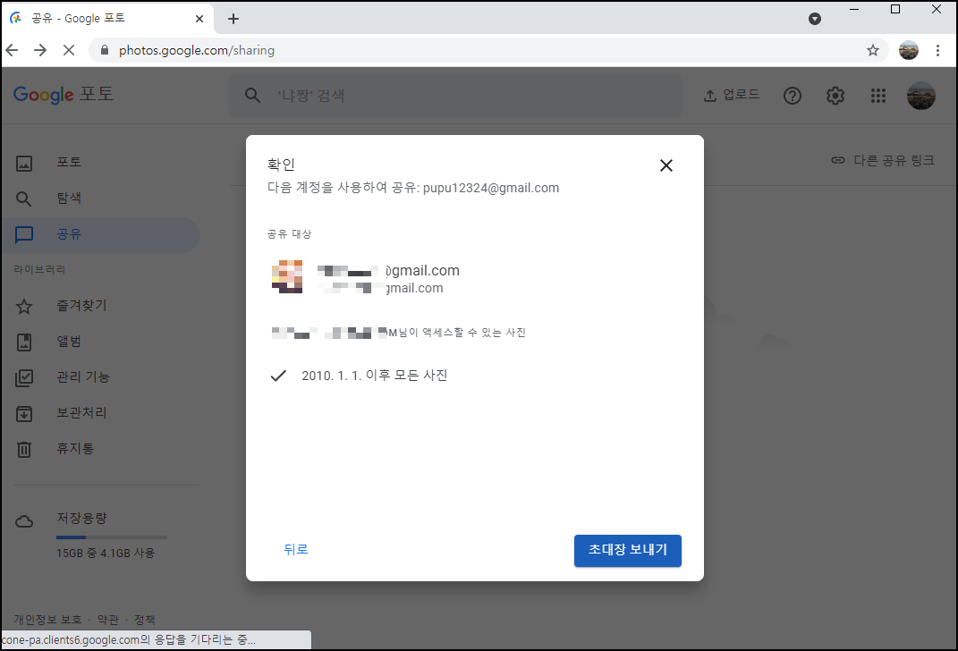Click the checkmark next to 2010. 1. 1.
The width and height of the screenshot is (958, 651).
click(x=278, y=376)
